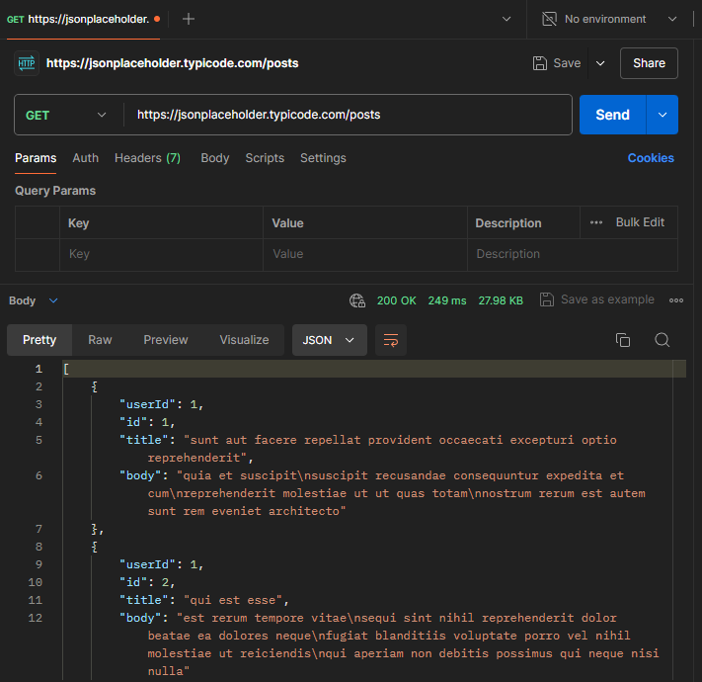Click the Save disk icon

pos(540,63)
